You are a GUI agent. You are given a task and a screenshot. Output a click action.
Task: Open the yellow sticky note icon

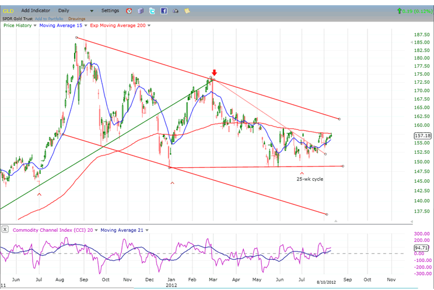186,10
